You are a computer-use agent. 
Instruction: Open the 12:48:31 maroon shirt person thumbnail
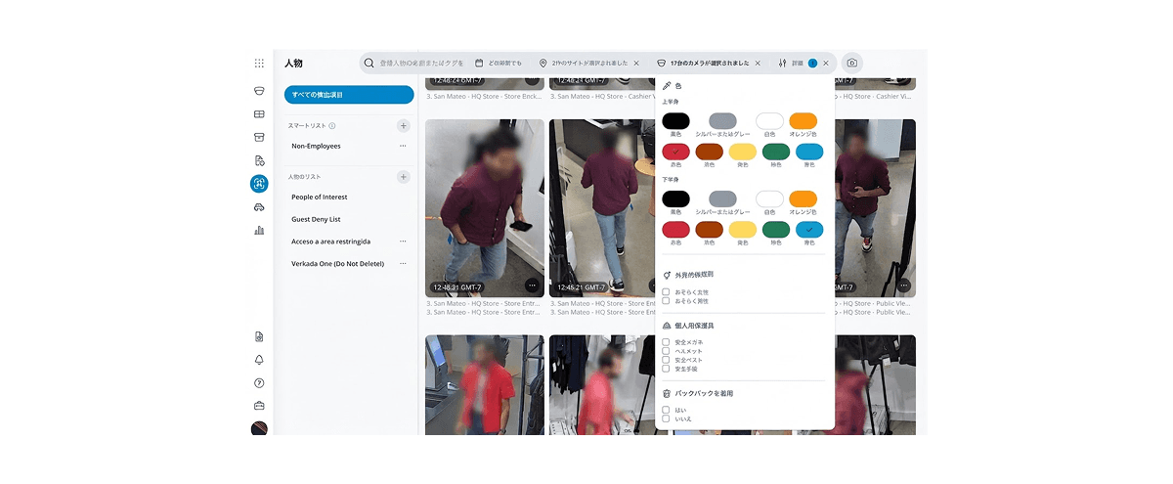coord(485,207)
